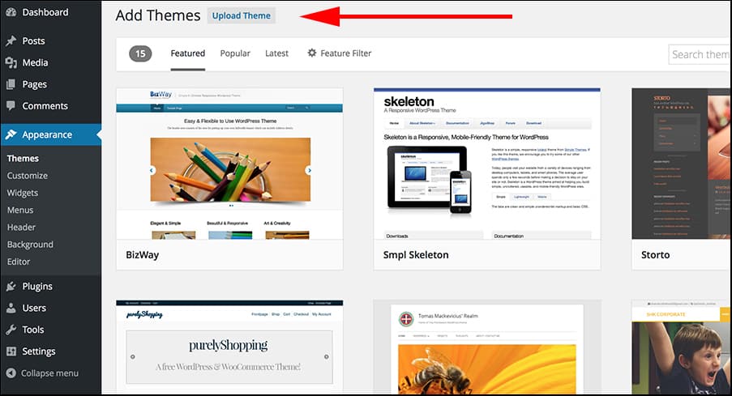
Task: Click the Feature Filter gear icon
Action: pyautogui.click(x=312, y=53)
